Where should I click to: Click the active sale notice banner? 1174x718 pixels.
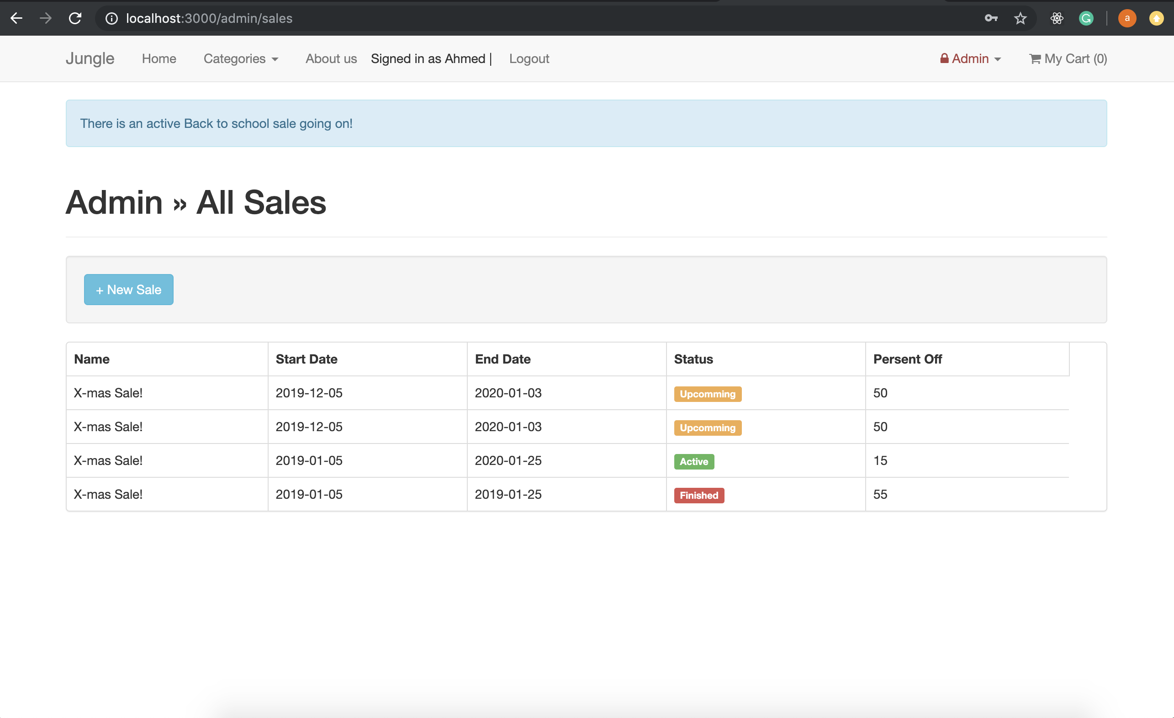click(x=586, y=123)
